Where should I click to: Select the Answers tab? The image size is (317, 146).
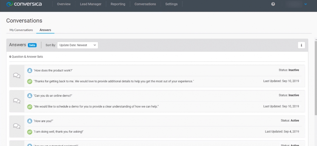[45, 30]
